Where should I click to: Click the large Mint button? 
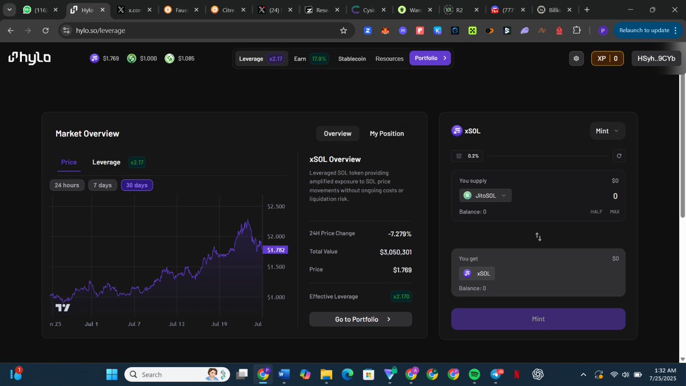[538, 319]
